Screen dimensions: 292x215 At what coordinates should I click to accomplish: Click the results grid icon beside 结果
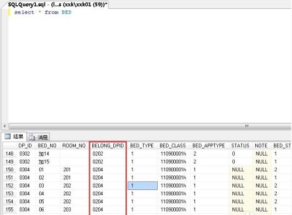coord(8,136)
